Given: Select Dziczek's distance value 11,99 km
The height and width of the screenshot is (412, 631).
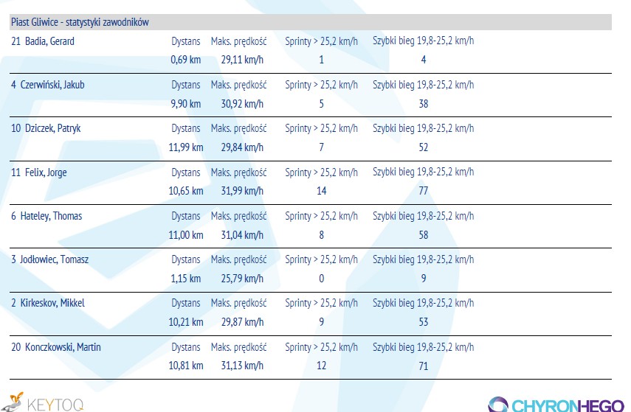Looking at the screenshot, I should pos(185,147).
